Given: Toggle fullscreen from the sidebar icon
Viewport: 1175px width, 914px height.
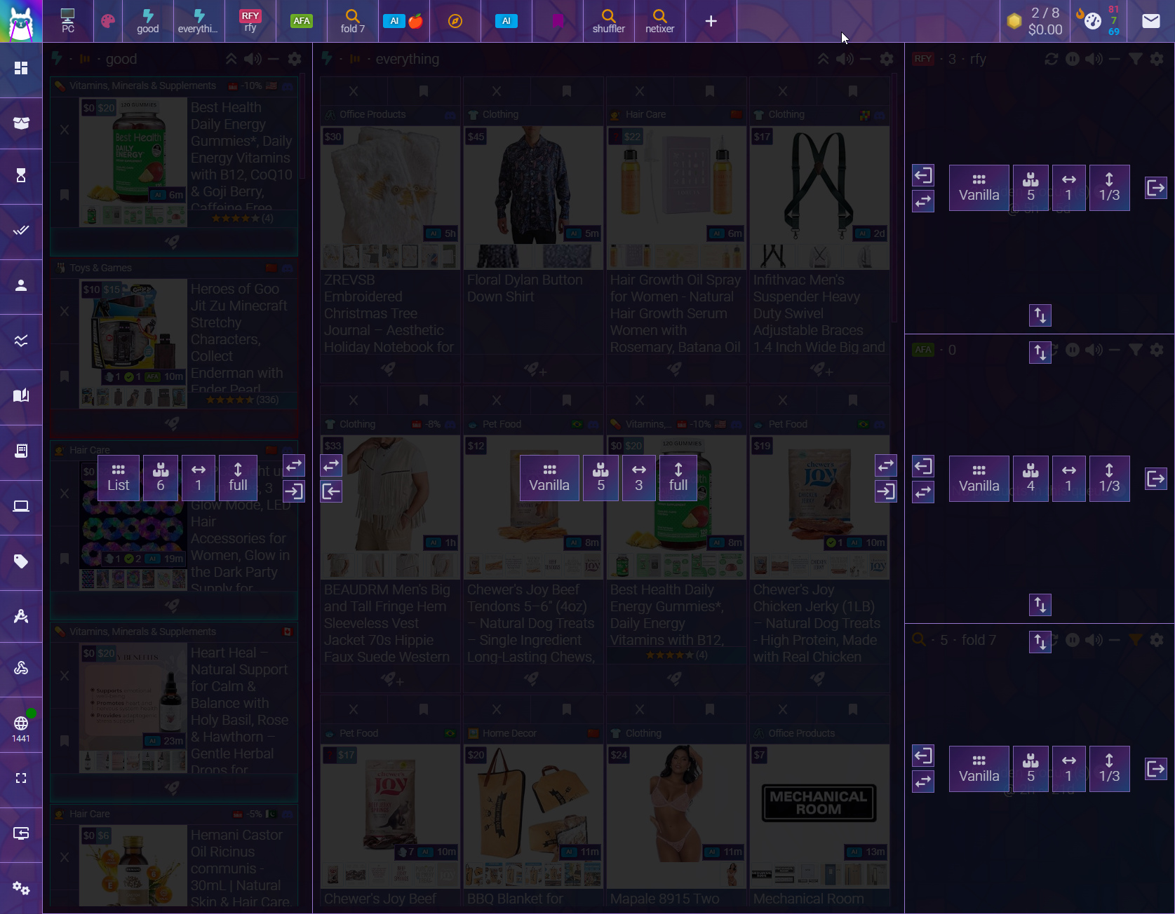Looking at the screenshot, I should (x=21, y=778).
